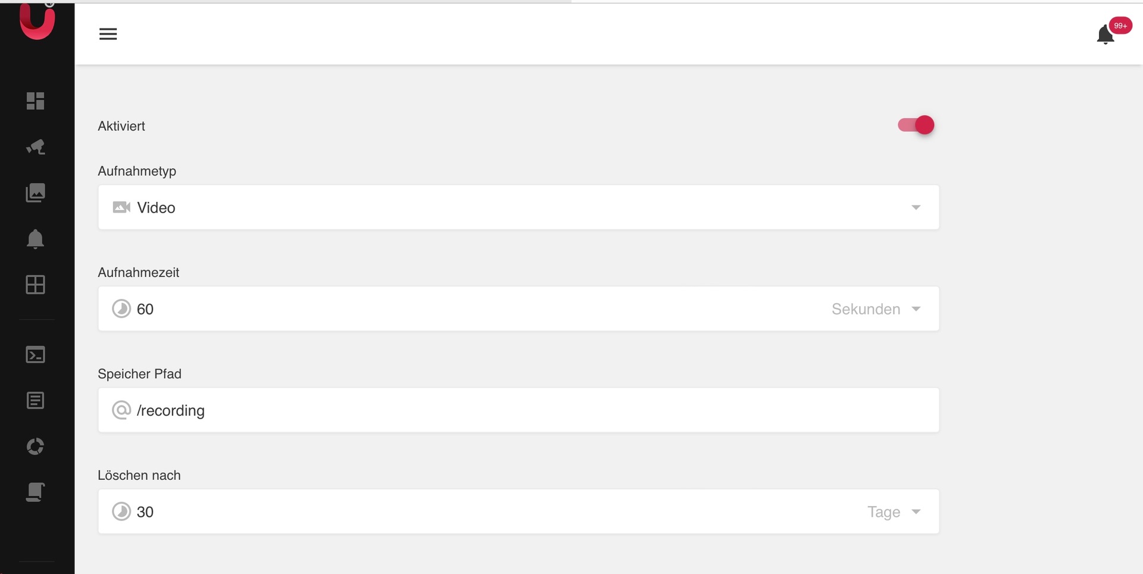Open the notifications bell with 99+ badge
1143x574 pixels.
[x=1105, y=35]
